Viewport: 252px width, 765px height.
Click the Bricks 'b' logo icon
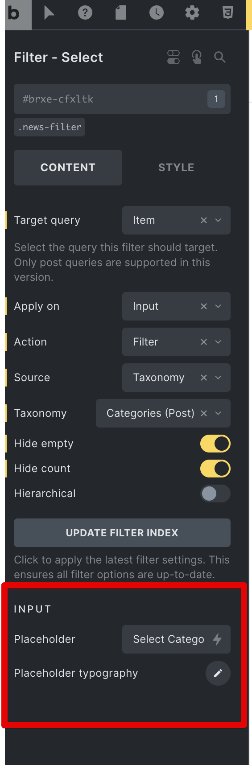click(14, 14)
